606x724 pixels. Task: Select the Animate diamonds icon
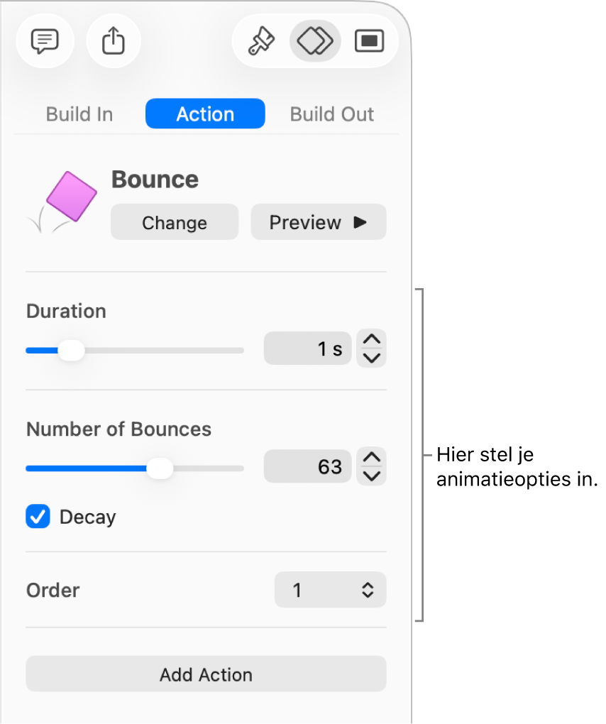point(315,41)
